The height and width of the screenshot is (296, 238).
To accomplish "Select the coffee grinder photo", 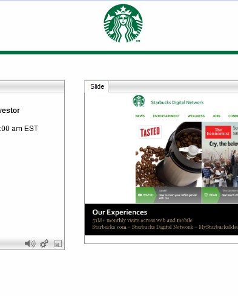I will [168, 155].
